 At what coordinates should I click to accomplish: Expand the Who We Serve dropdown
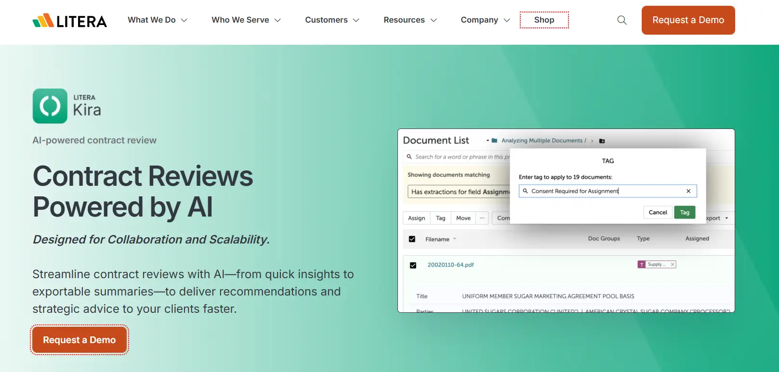click(x=246, y=20)
